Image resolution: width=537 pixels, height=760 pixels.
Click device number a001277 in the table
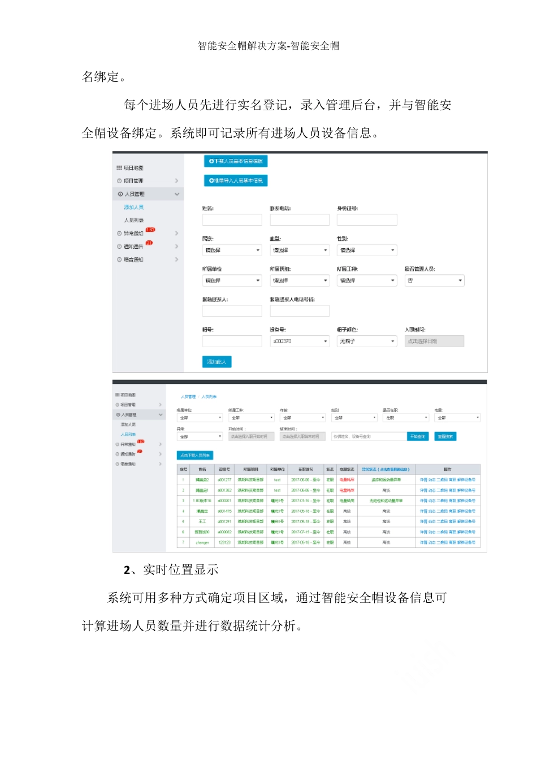click(x=224, y=480)
